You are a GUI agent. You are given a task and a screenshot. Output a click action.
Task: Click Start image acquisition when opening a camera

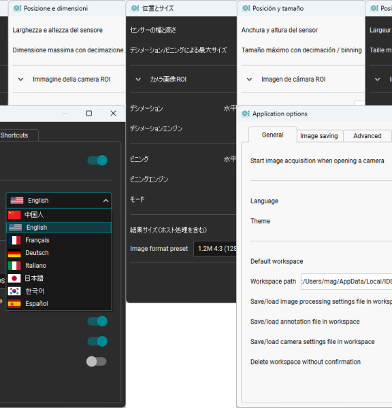click(x=317, y=160)
